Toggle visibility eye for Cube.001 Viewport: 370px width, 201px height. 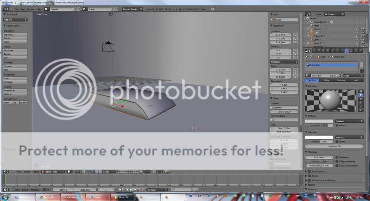tap(357, 36)
